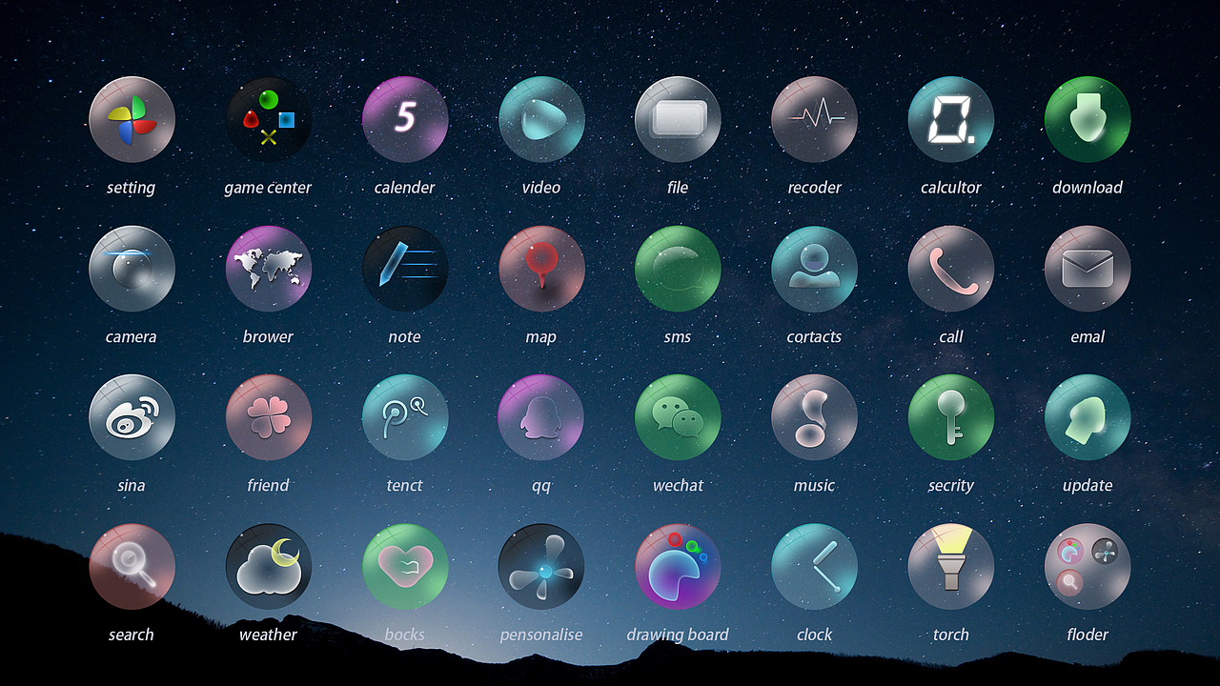Tap the call phone handset icon

pos(951,269)
